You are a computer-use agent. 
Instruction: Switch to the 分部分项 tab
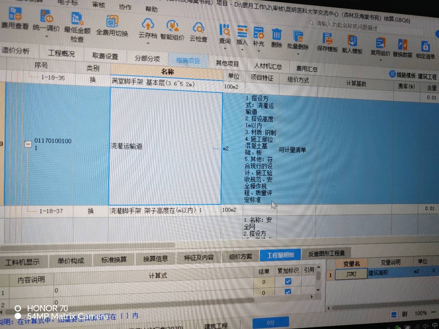point(147,58)
